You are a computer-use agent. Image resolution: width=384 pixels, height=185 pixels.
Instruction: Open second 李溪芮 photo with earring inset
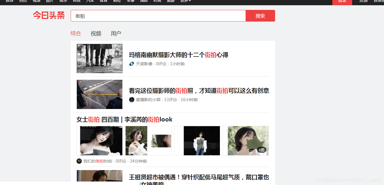click(x=148, y=141)
